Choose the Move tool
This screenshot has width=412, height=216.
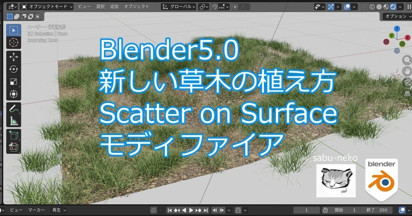pyautogui.click(x=14, y=57)
